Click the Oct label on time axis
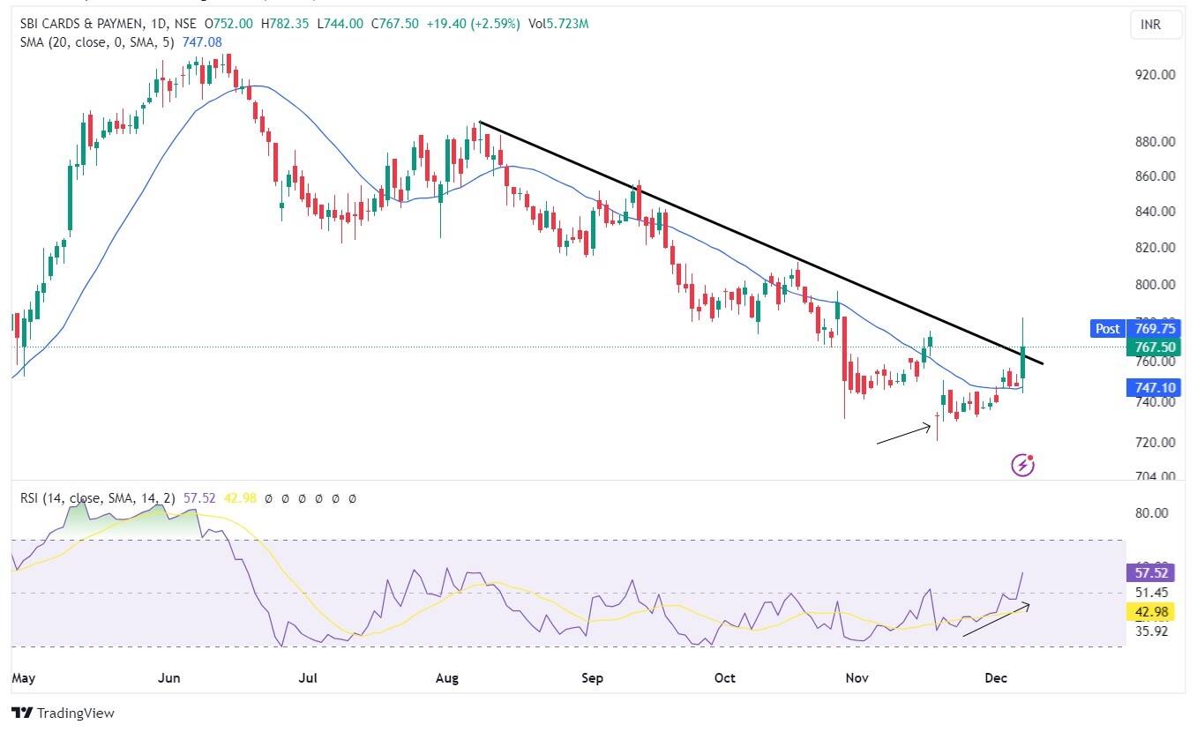This screenshot has height=732, width=1197. pyautogui.click(x=725, y=678)
